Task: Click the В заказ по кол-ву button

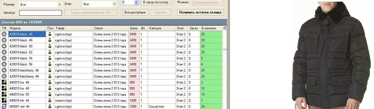Action: (156, 2)
